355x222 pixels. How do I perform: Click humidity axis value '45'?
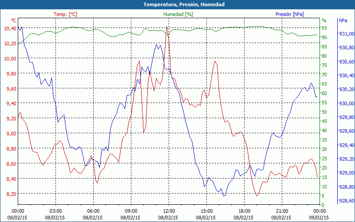click(324, 121)
